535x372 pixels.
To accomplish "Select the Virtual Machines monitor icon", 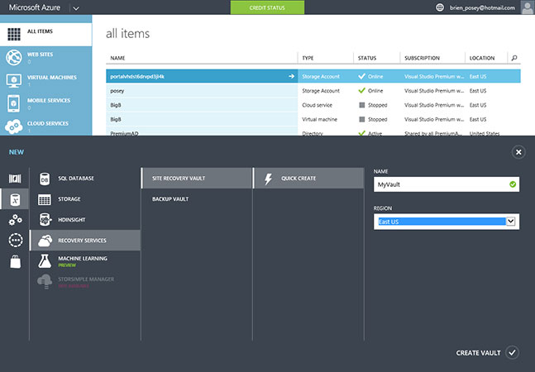I will (x=14, y=81).
